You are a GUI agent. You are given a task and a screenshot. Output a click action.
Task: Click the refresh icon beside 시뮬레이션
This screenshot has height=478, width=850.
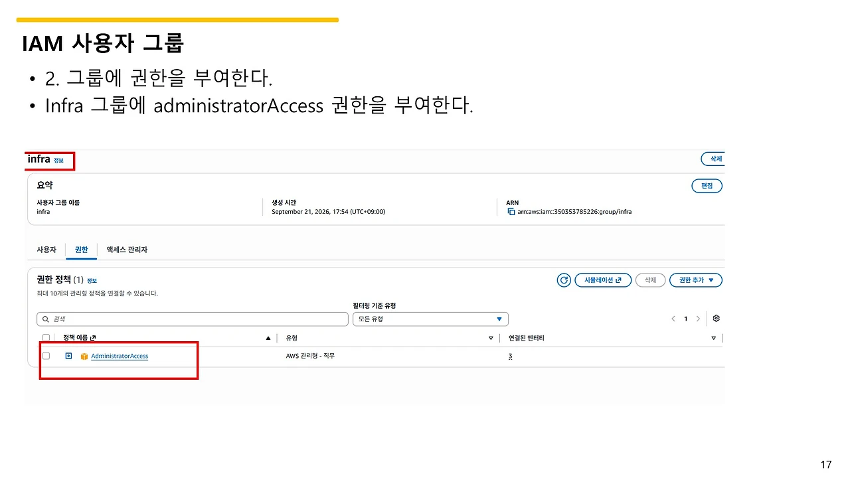click(x=564, y=280)
